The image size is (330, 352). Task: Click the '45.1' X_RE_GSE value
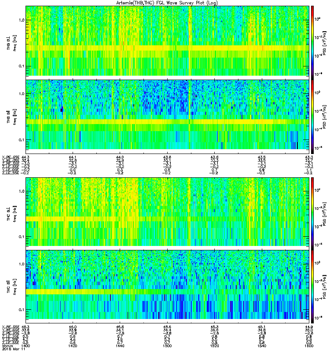point(262,327)
